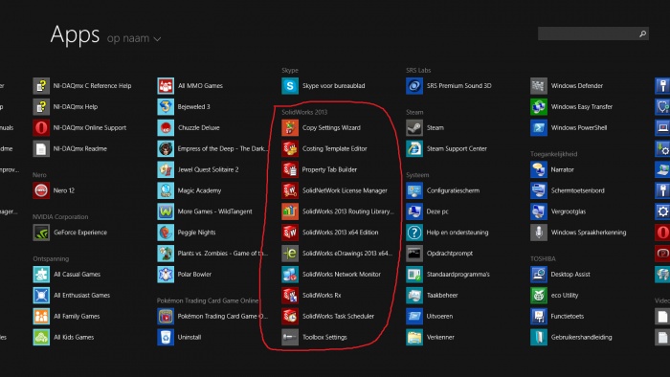Open NI-DAQmx Help entry
This screenshot has width=670, height=377.
[66, 107]
